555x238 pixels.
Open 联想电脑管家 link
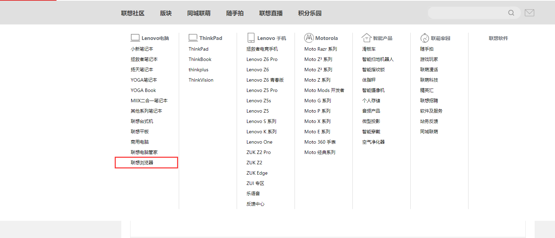(x=144, y=152)
